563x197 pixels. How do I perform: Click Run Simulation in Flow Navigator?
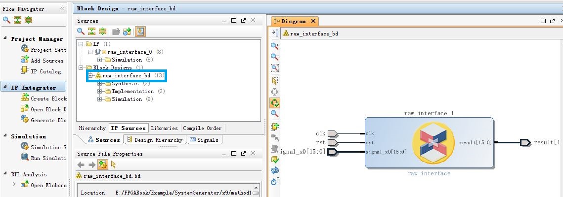[48, 158]
